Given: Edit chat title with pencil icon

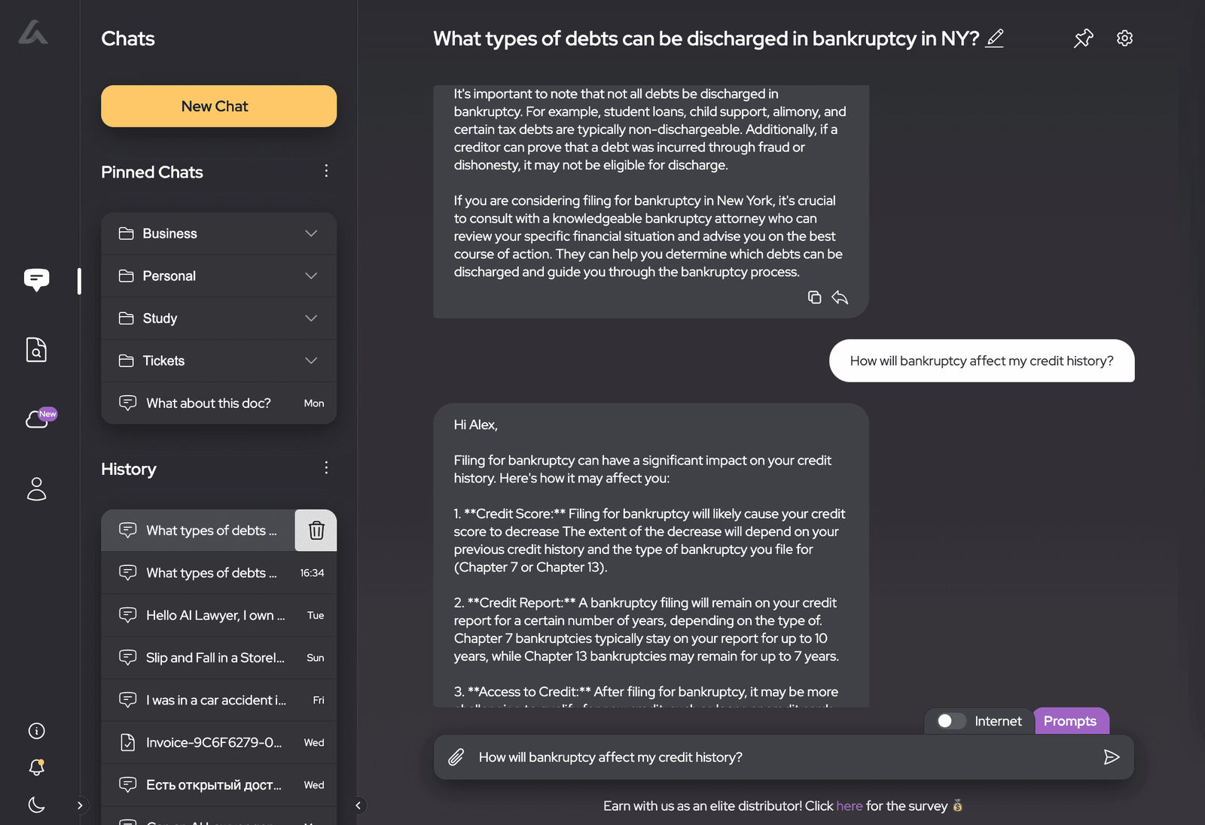Looking at the screenshot, I should coord(995,38).
